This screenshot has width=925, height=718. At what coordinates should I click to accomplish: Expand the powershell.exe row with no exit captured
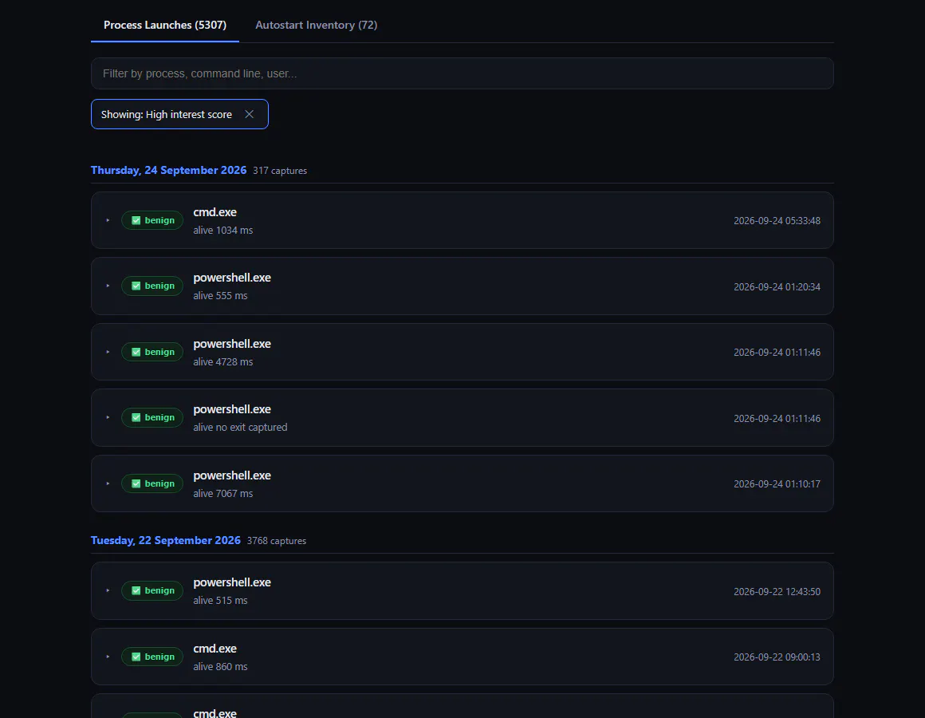108,417
